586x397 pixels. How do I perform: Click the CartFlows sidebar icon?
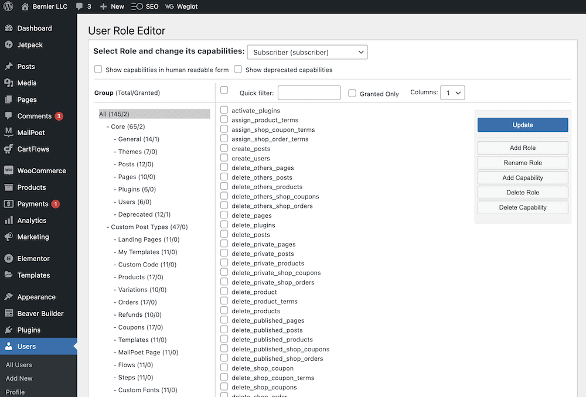click(x=9, y=149)
